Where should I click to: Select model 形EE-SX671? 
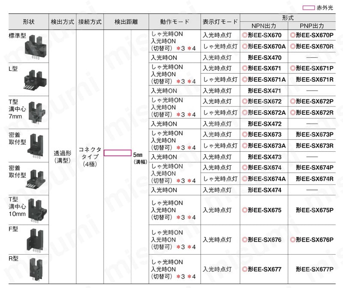coord(264,68)
